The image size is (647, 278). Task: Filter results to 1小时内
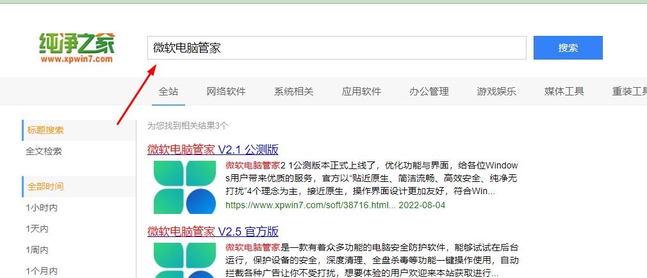tap(42, 208)
